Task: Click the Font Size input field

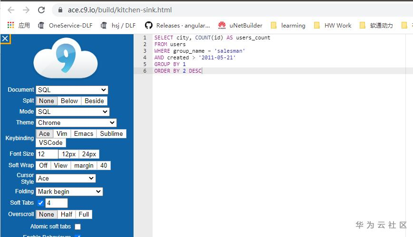Action: click(x=47, y=154)
